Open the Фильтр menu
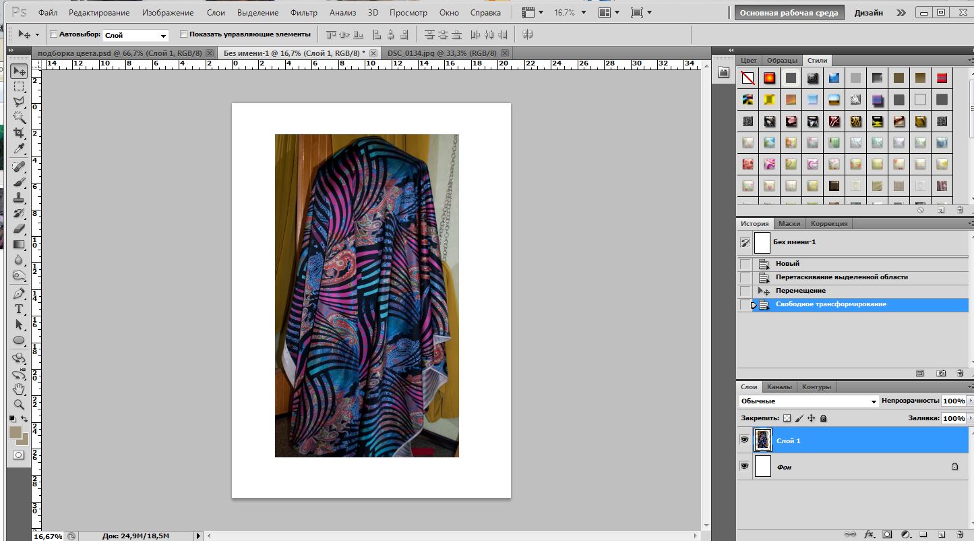Screen dimensions: 974x541 click(303, 13)
